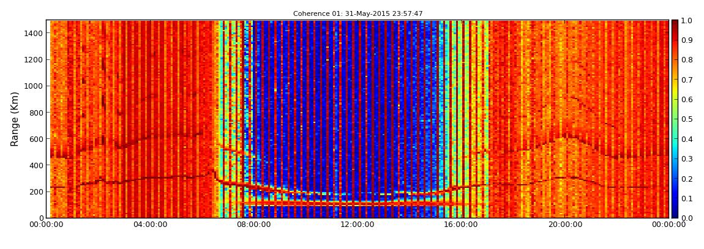Click the plot title "Coherence 01: 31-May-2015 23:57:47"
The image size is (704, 249).
pyautogui.click(x=358, y=14)
